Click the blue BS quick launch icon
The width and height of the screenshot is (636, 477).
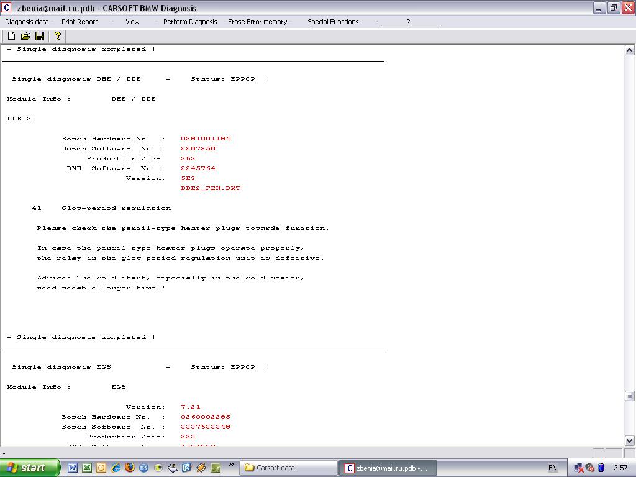[x=144, y=468]
